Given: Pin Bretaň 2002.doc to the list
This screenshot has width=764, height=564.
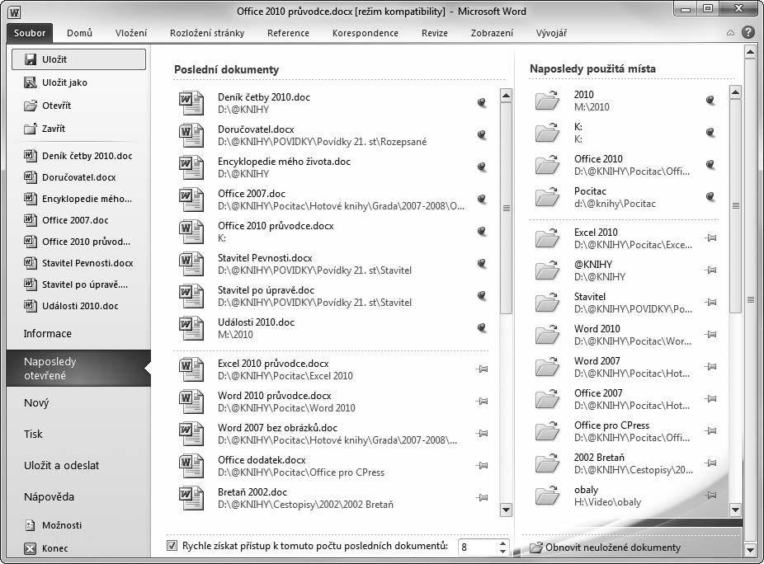Looking at the screenshot, I should (482, 498).
